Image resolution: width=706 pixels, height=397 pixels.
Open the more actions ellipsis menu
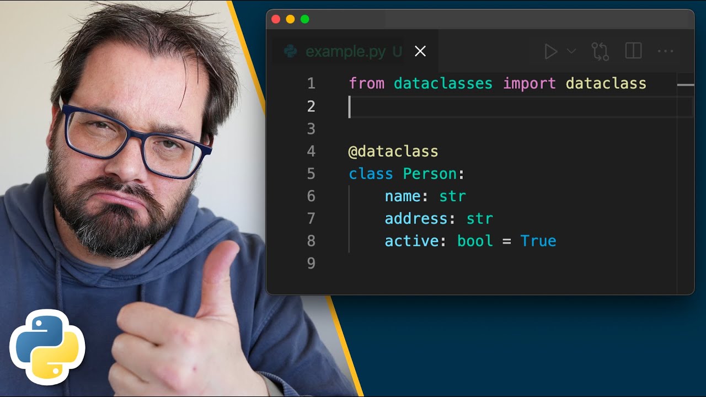[666, 51]
